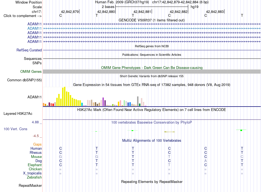
Task: Select the X_tropicalis species row label
Action: [32, 173]
